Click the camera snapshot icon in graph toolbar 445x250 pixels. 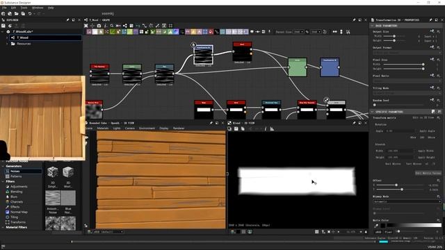point(99,26)
